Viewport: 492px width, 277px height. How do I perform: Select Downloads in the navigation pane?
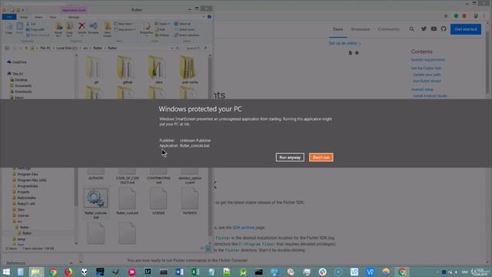pyautogui.click(x=21, y=92)
